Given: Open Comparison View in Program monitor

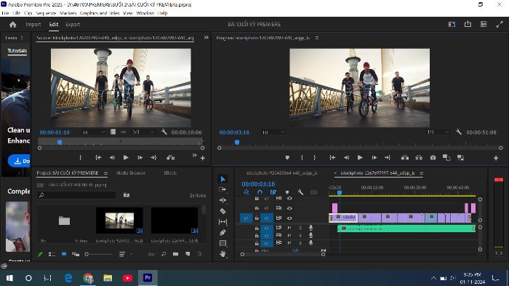Looking at the screenshot, I should [446, 158].
